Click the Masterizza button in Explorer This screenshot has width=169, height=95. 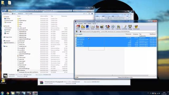pyautogui.click(x=21, y=14)
